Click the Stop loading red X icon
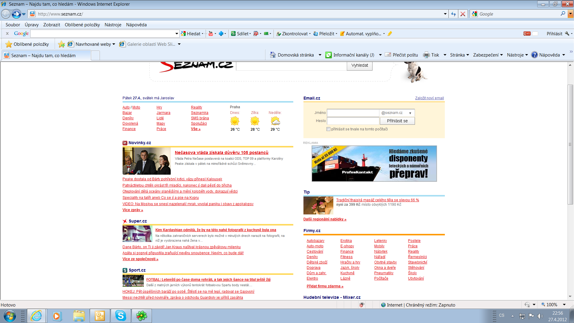The height and width of the screenshot is (323, 574). tap(463, 14)
